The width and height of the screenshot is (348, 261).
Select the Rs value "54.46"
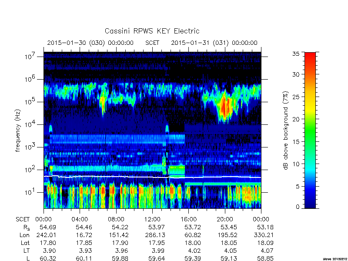click(x=84, y=227)
